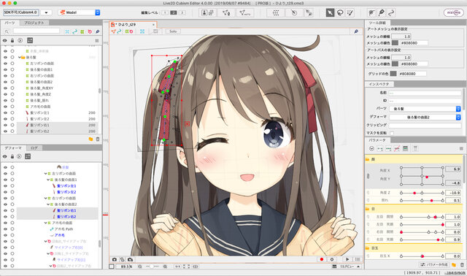Toggle visibility of 左リボンの曲面 in Deformer panel
The height and width of the screenshot is (276, 467).
pos(5,174)
